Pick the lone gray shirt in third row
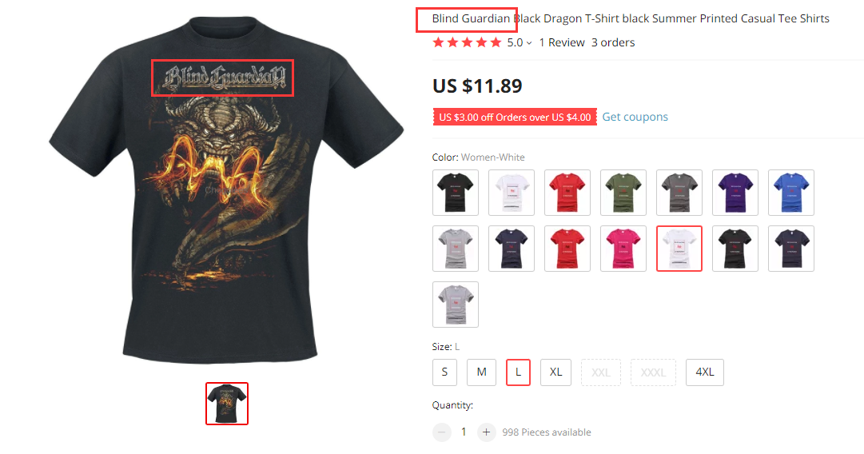The height and width of the screenshot is (454, 864). 455,305
